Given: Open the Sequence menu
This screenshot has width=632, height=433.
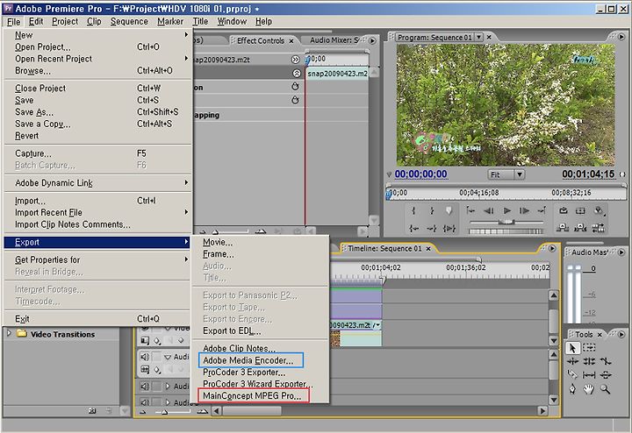Looking at the screenshot, I should (x=129, y=21).
